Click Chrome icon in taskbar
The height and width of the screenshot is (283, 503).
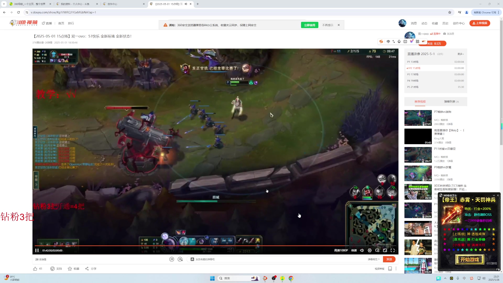(291, 278)
